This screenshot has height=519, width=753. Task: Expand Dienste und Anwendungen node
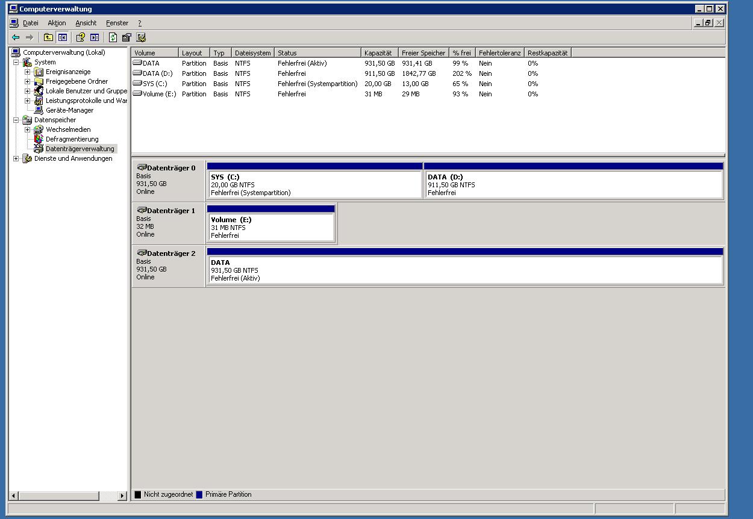pos(16,158)
